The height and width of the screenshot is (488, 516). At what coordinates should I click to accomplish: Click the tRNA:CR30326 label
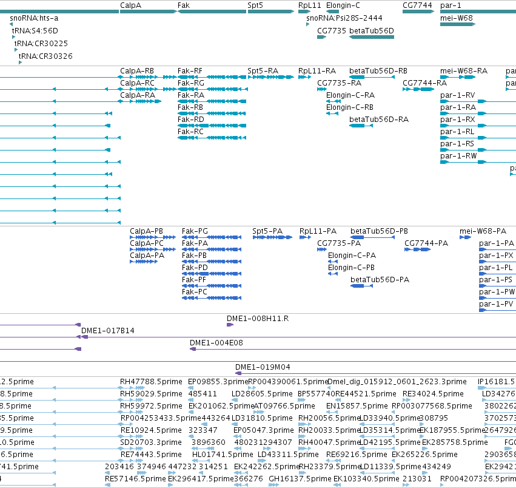click(x=45, y=56)
